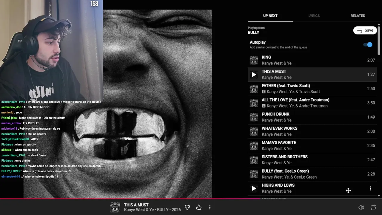The height and width of the screenshot is (215, 382).
Task: Like the current song with thumbs up
Action: click(199, 207)
